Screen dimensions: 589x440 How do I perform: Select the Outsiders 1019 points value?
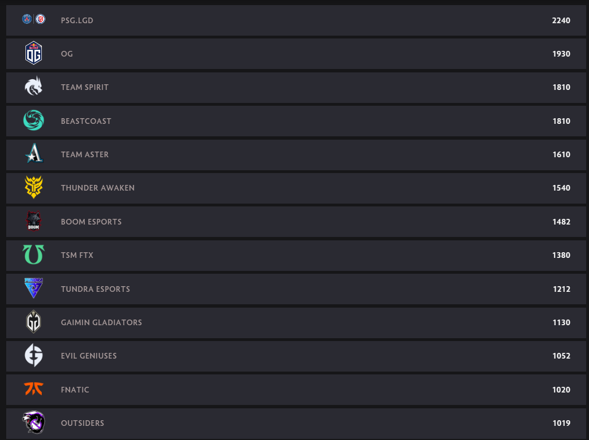tap(561, 423)
